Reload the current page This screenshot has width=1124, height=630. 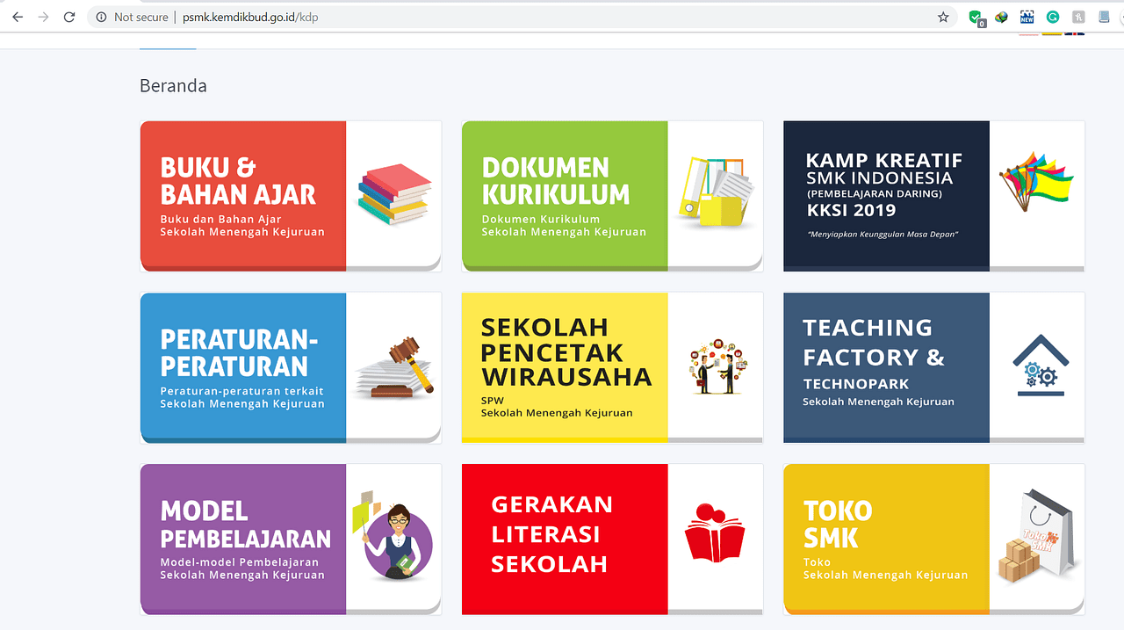(x=68, y=16)
